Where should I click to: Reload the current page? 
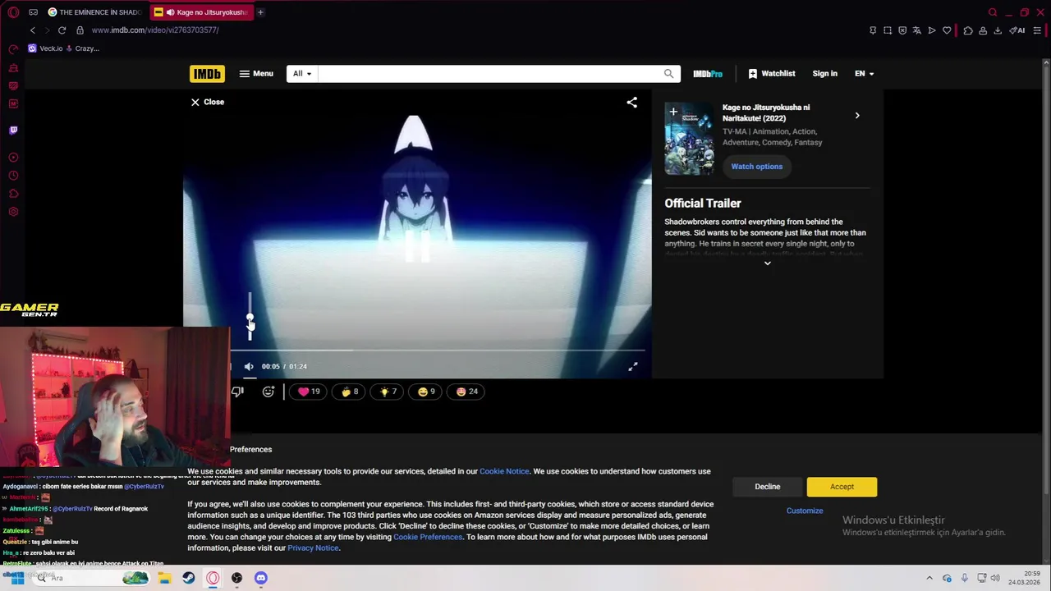click(x=62, y=30)
